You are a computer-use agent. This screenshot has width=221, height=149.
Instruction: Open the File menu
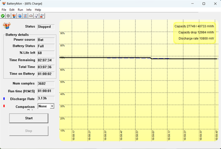coord(4,10)
